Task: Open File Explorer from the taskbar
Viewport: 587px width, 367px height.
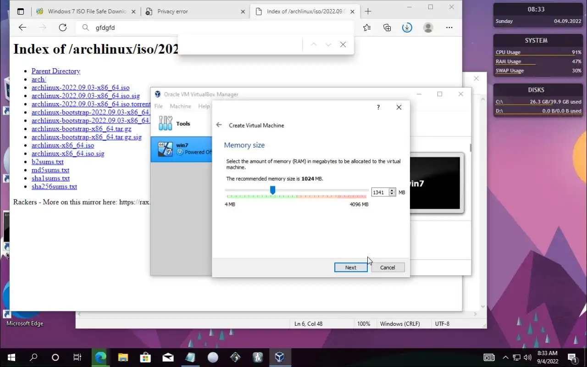Action: coord(123,357)
